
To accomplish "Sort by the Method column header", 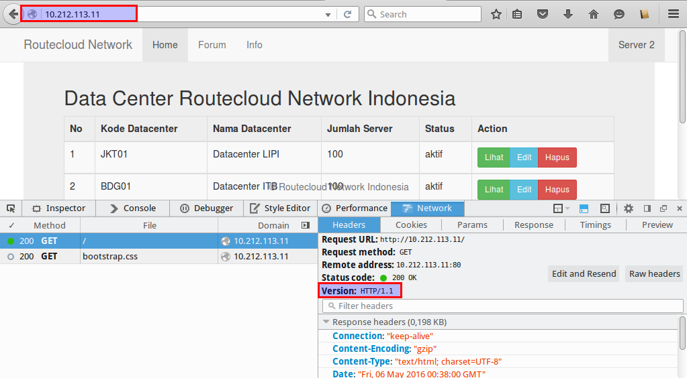I will click(x=50, y=225).
